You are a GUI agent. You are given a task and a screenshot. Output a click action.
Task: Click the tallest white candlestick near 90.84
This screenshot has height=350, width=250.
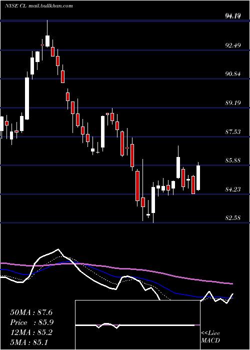tap(27, 98)
